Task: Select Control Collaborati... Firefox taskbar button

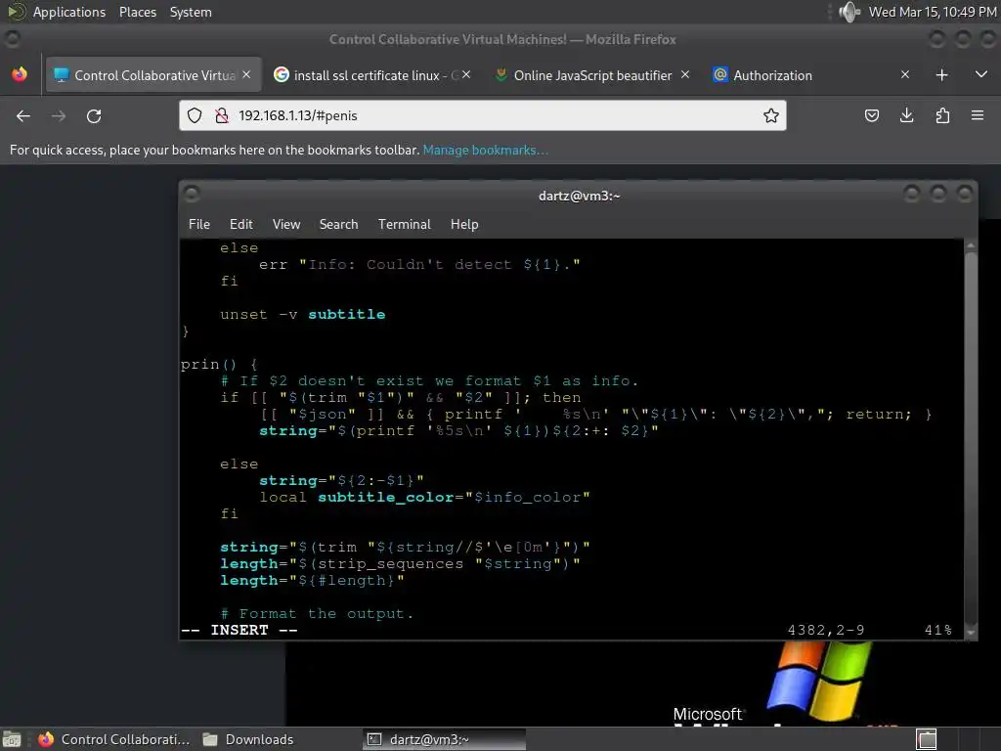Action: (113, 739)
